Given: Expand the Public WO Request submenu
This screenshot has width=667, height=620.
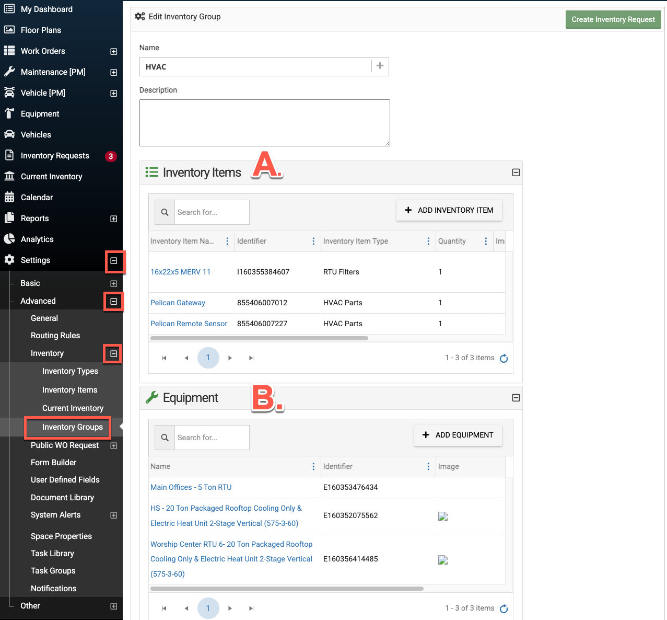Looking at the screenshot, I should tap(113, 445).
